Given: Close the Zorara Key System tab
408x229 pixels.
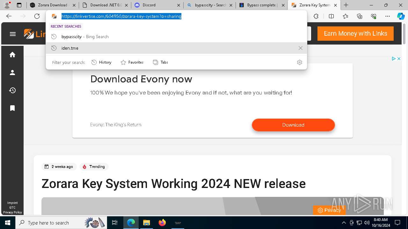Looking at the screenshot, I should coord(335,5).
